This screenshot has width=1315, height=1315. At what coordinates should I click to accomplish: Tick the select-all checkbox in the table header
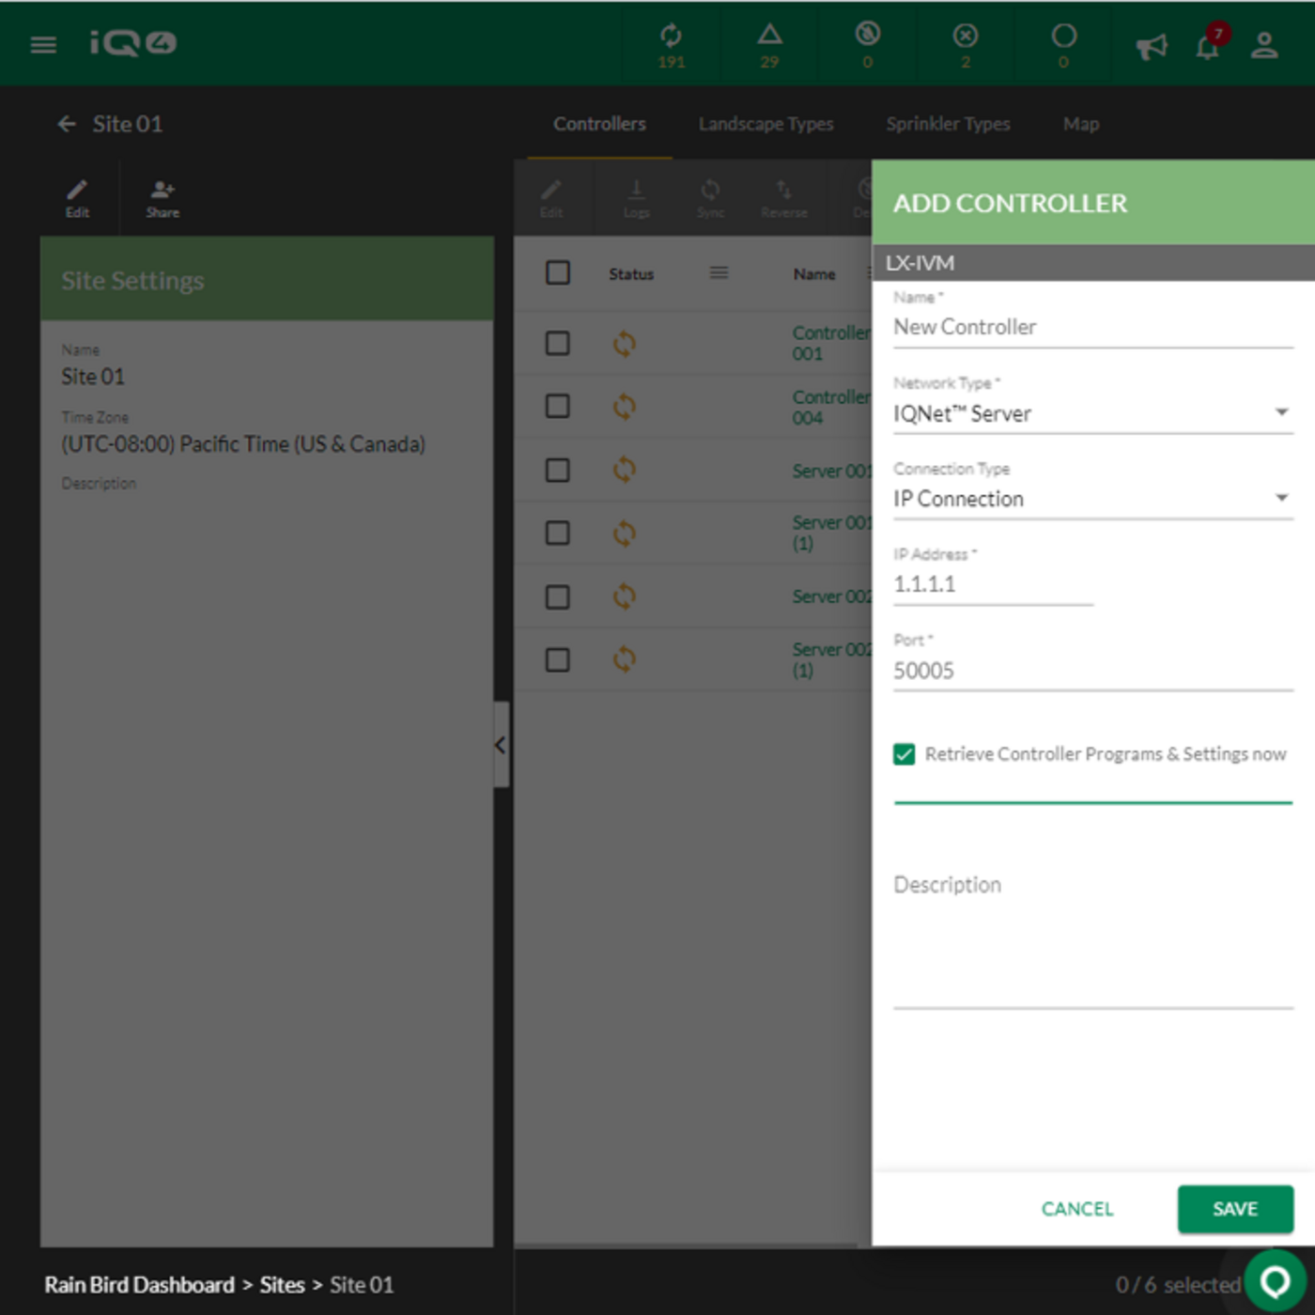click(558, 272)
